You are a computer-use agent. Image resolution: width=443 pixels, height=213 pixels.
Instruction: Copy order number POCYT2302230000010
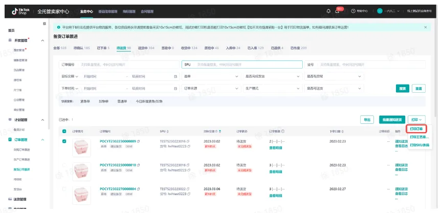click(x=139, y=165)
